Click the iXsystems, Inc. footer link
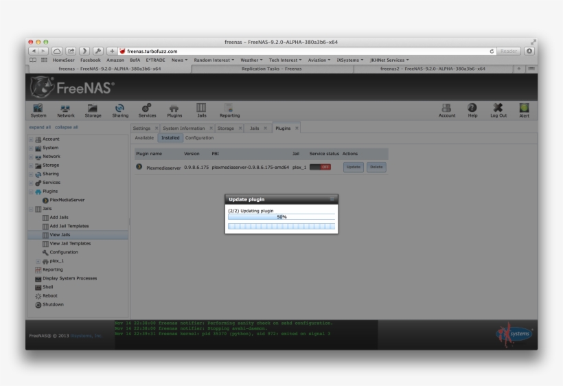Viewport: 563px width, 386px height. coord(87,336)
